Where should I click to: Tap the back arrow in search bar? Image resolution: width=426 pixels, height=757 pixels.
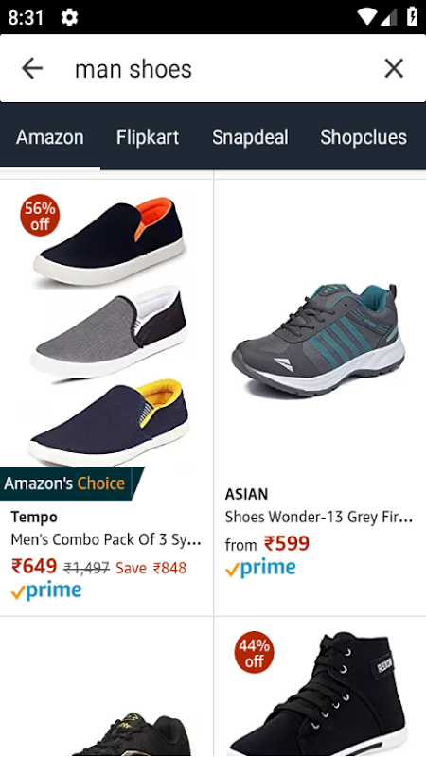32,68
